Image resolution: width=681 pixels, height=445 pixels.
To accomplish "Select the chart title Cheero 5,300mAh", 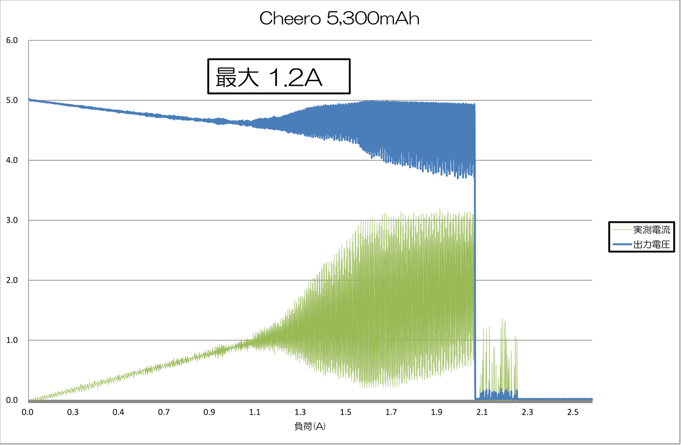I will click(339, 19).
